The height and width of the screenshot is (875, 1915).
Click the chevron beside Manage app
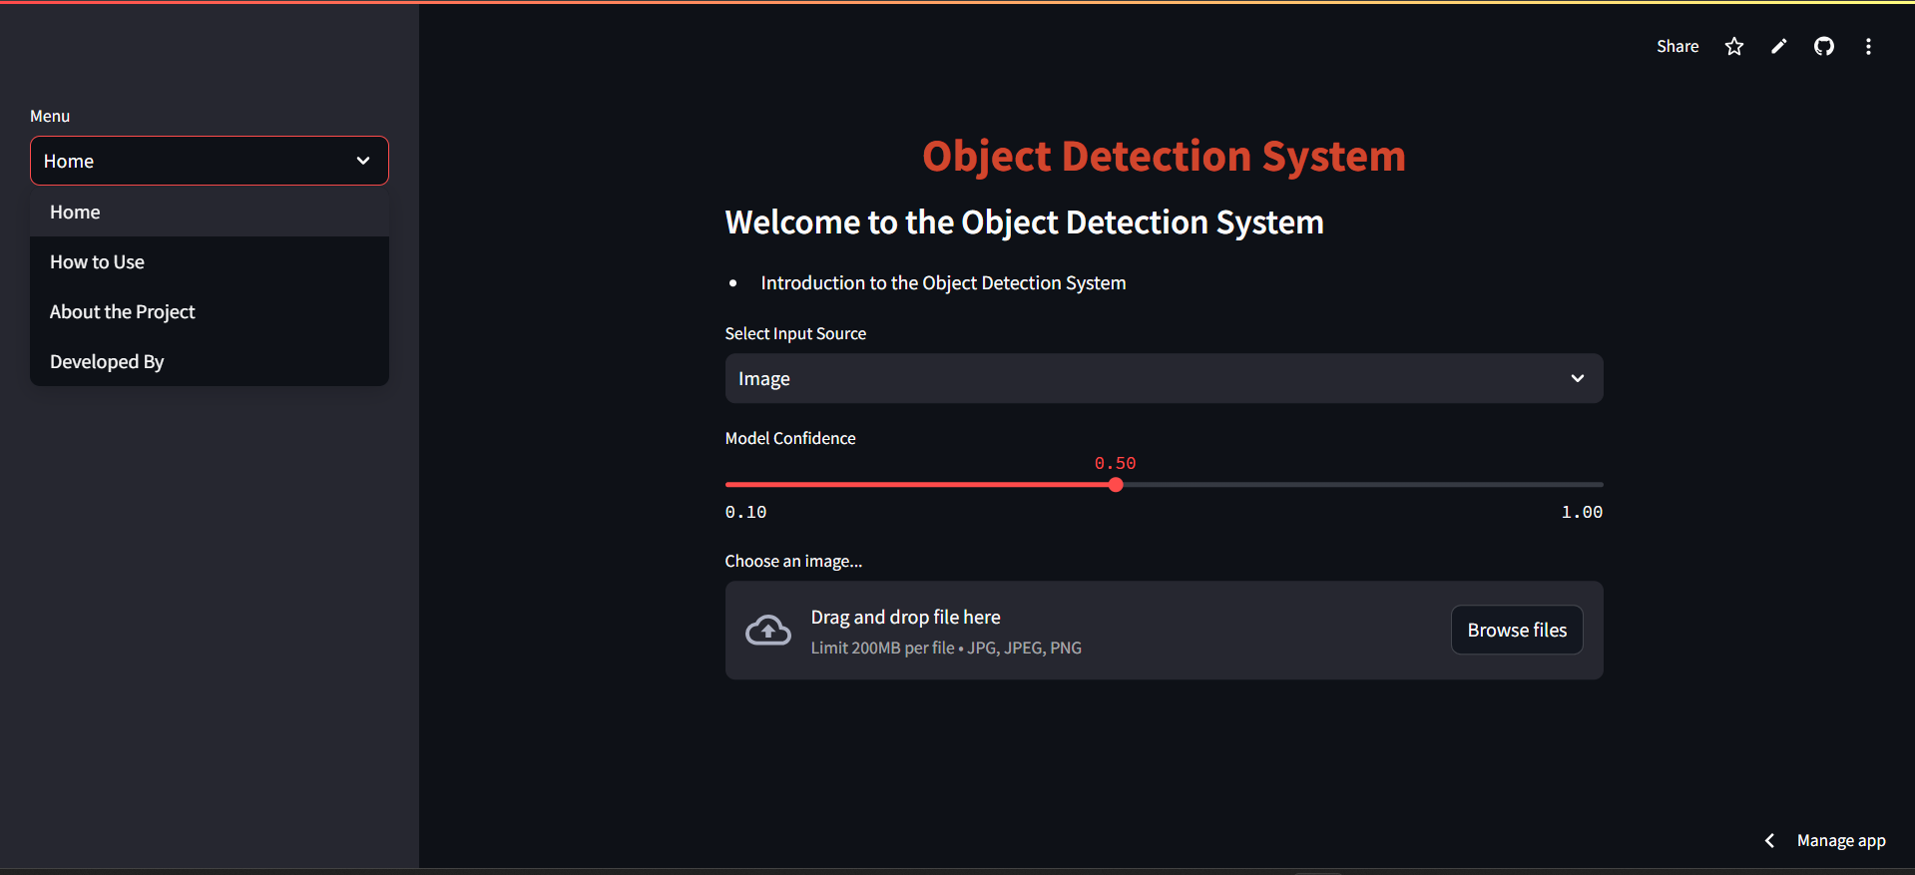pyautogui.click(x=1769, y=841)
